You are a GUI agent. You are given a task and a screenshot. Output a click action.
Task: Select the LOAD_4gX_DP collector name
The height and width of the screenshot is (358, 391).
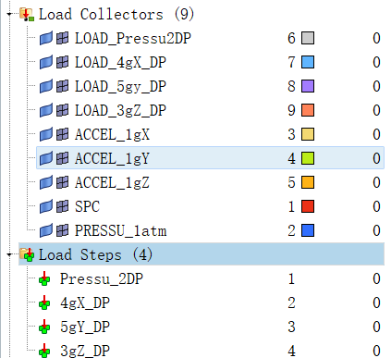120,63
